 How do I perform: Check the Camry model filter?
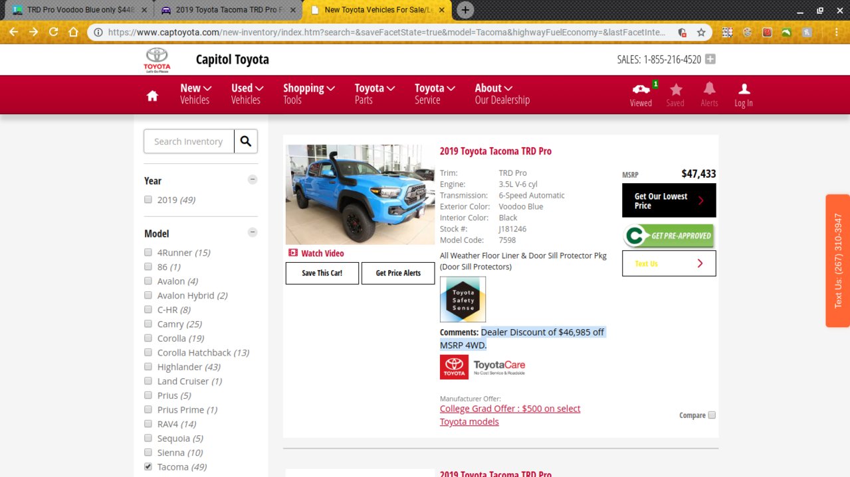click(148, 324)
